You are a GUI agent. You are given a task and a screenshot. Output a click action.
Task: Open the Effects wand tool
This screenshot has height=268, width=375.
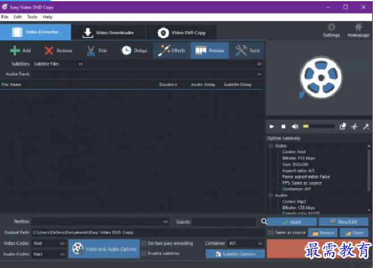172,50
